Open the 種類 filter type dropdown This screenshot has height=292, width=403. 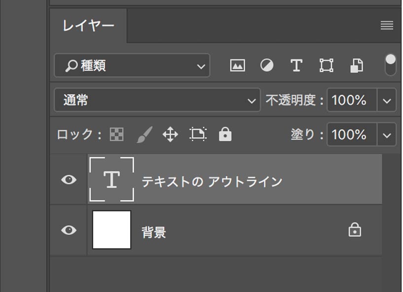(x=132, y=65)
